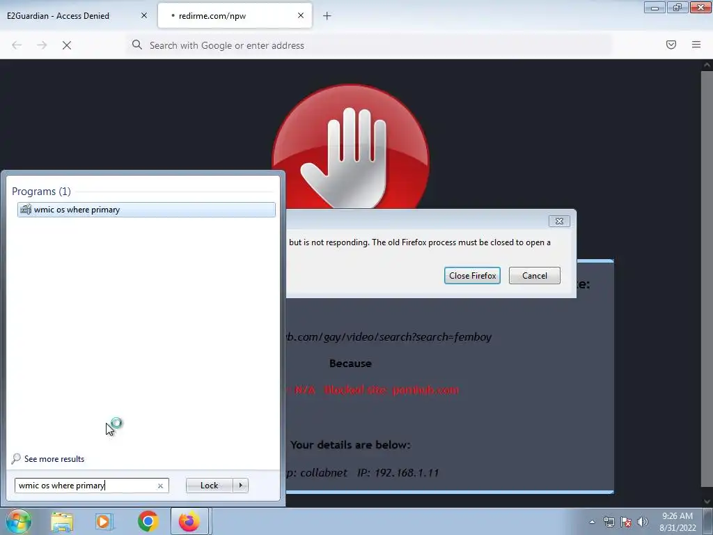Click the page scrollbar up arrow
This screenshot has width=713, height=535.
pos(707,65)
